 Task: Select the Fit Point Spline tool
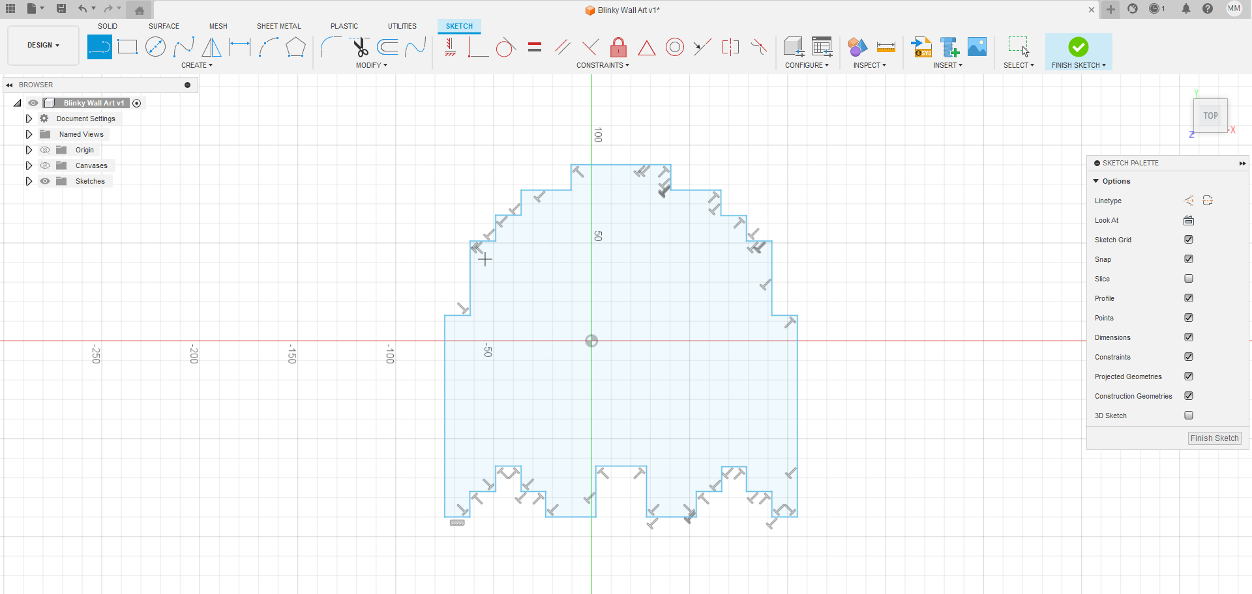(x=184, y=47)
